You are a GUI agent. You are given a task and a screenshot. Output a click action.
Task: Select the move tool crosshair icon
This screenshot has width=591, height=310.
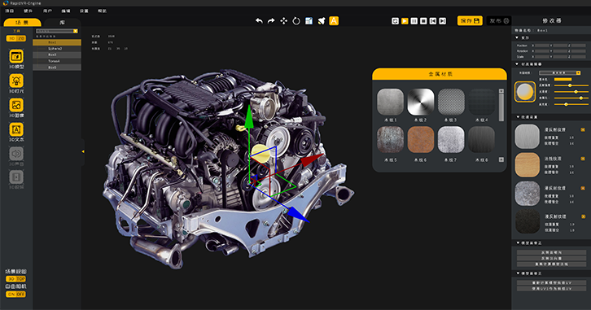284,21
